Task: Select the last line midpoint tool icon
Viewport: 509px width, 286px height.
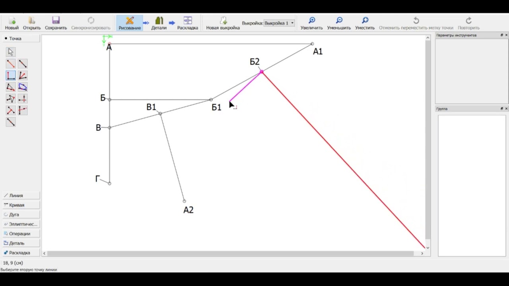Action: pos(11,122)
